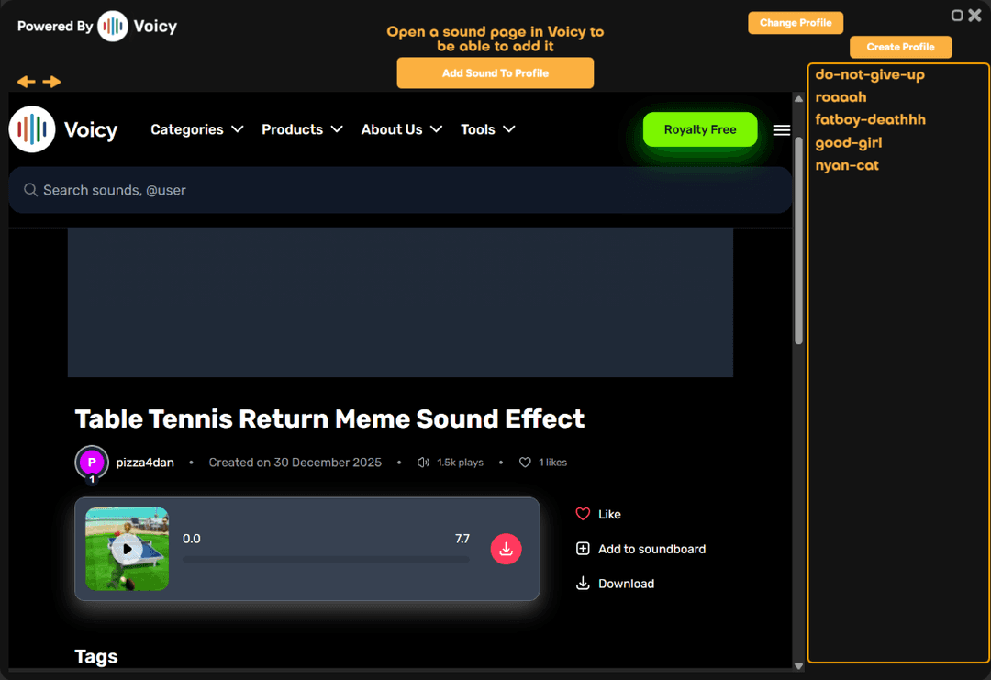Viewport: 991px width, 680px height.
Task: Select the play button on the sound thumbnail
Action: [x=127, y=549]
